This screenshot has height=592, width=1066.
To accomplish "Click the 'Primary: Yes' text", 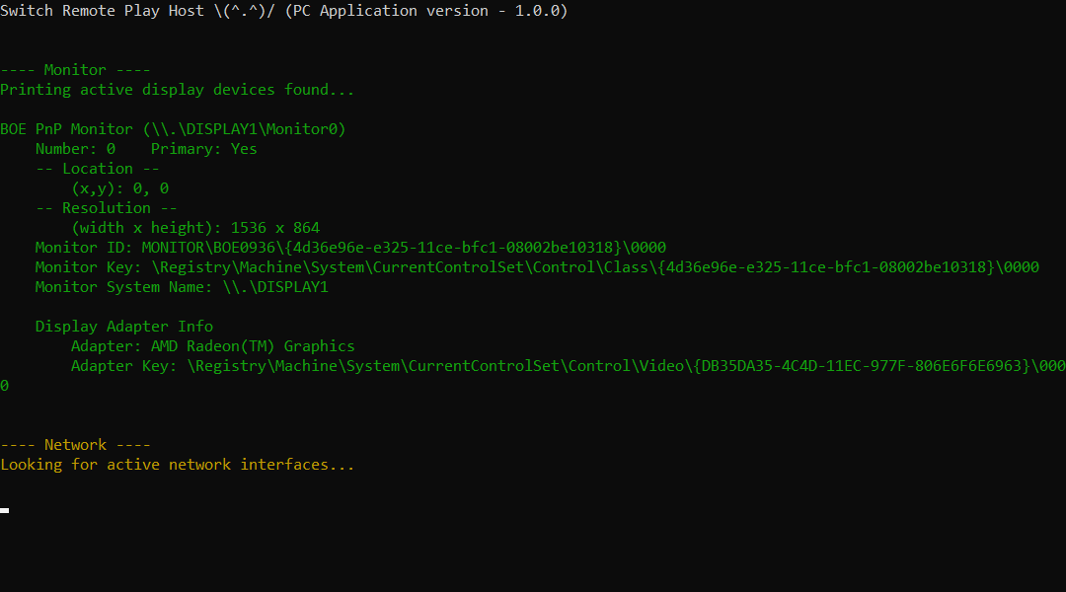I will point(204,149).
